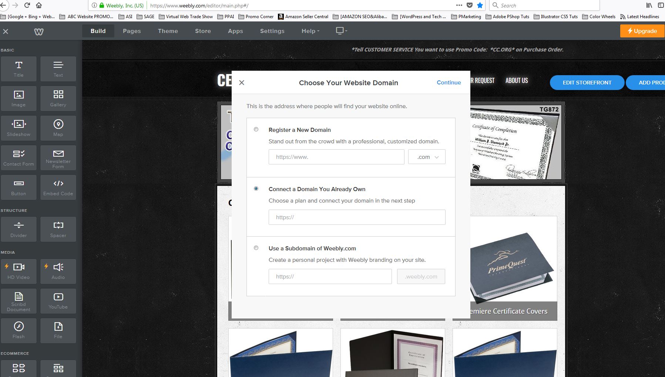This screenshot has width=665, height=377.
Task: Focus the Weebly subdomain field
Action: 330,277
